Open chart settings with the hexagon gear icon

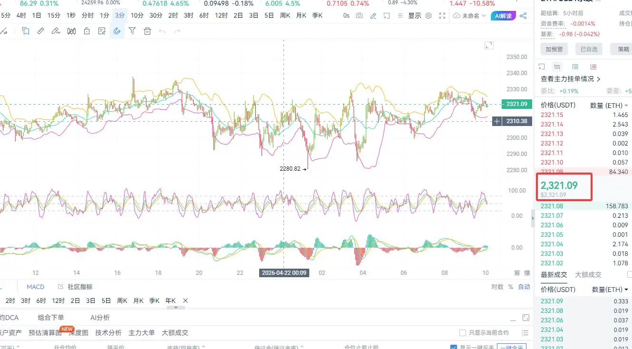[428, 16]
